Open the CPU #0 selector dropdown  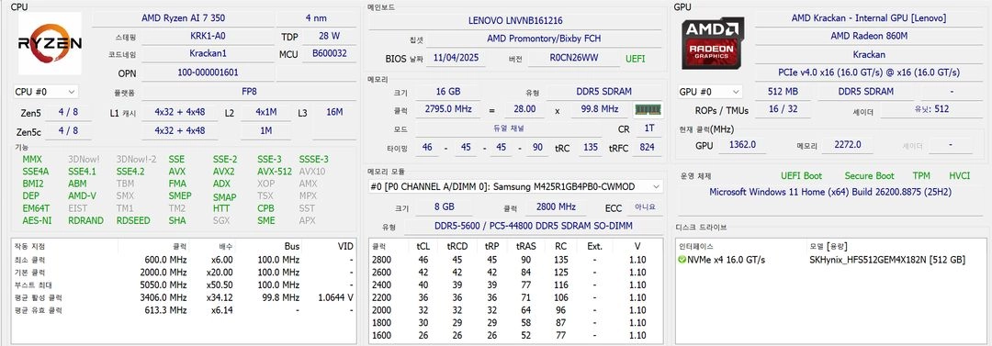pos(45,92)
